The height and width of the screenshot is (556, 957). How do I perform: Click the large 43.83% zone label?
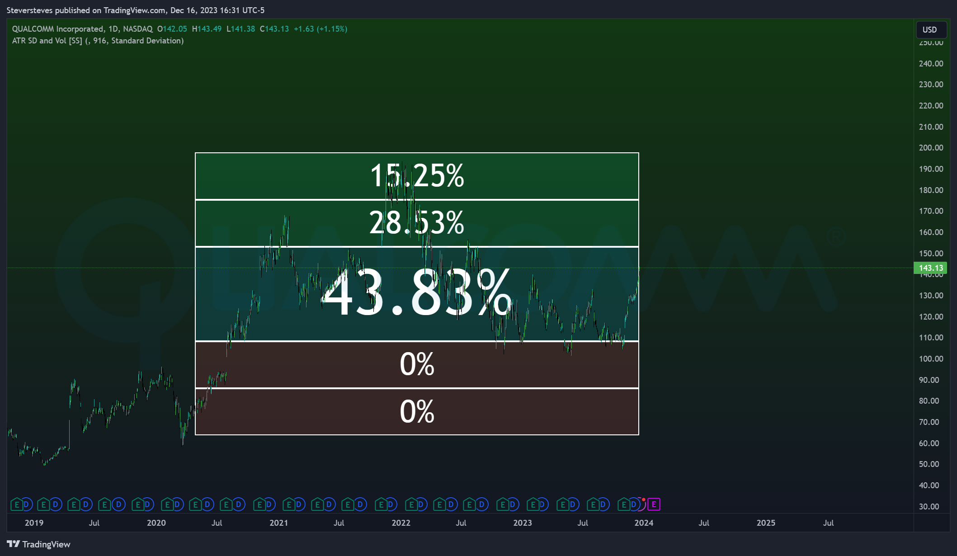[417, 293]
